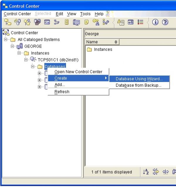Choose Refresh from the context menu
This screenshot has width=176, height=187.
coord(78,92)
